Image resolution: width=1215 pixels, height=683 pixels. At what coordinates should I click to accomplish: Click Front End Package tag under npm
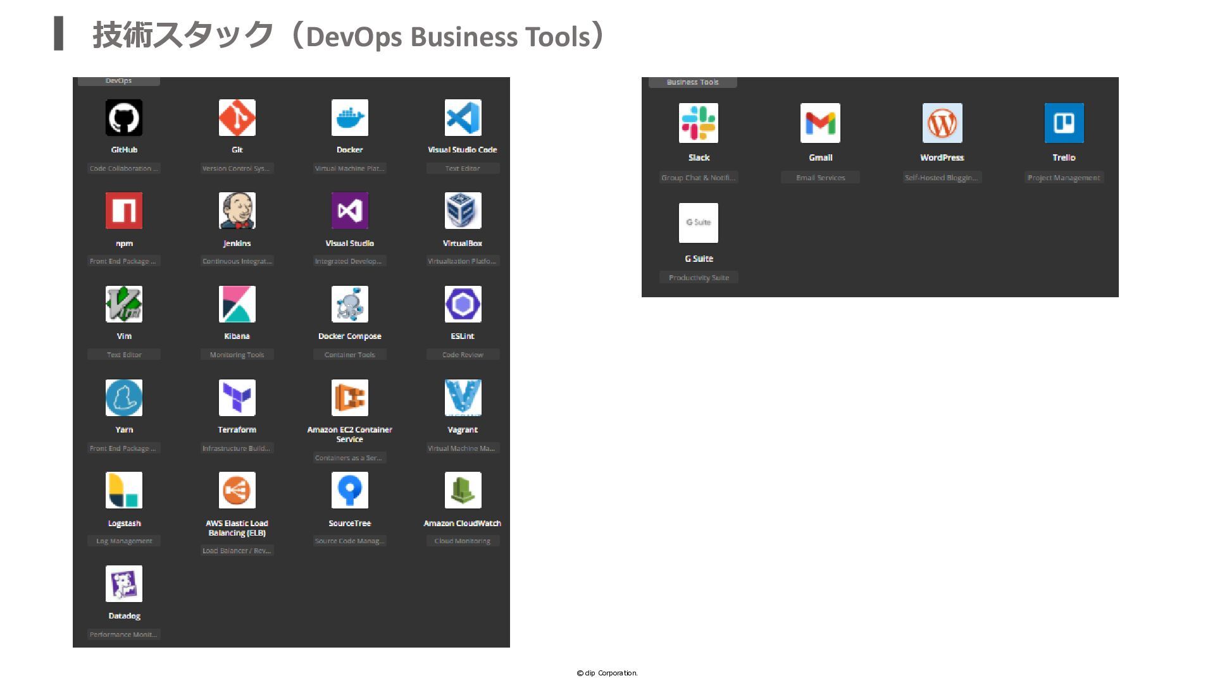pyautogui.click(x=124, y=261)
